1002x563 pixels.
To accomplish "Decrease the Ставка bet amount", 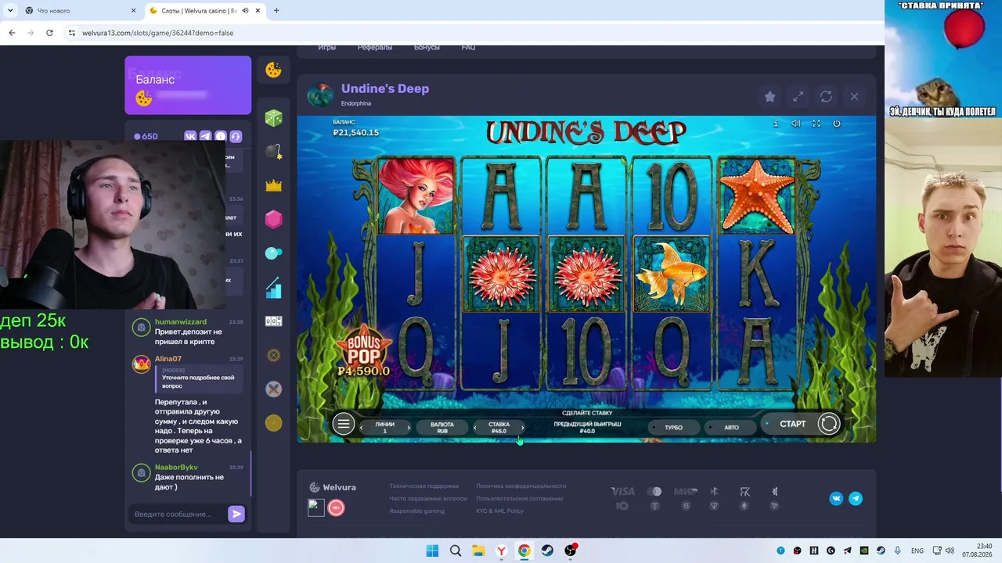I will (x=475, y=428).
